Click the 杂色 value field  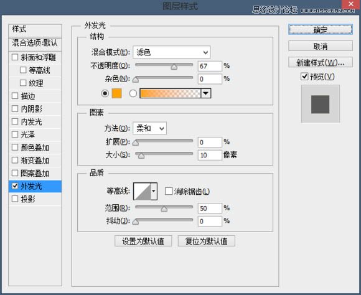(x=210, y=79)
